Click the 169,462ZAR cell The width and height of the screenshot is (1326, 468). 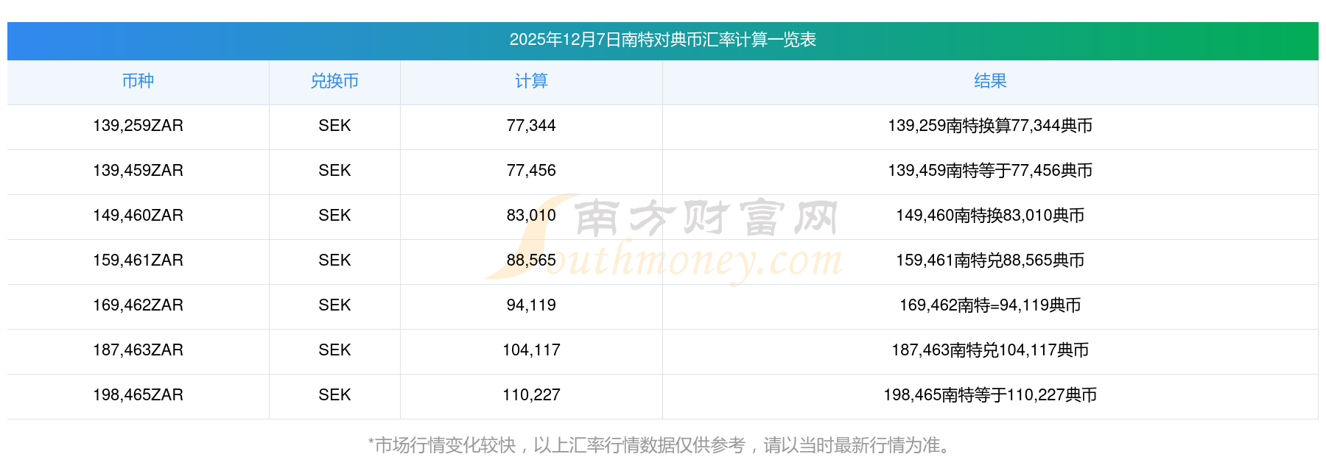point(138,305)
